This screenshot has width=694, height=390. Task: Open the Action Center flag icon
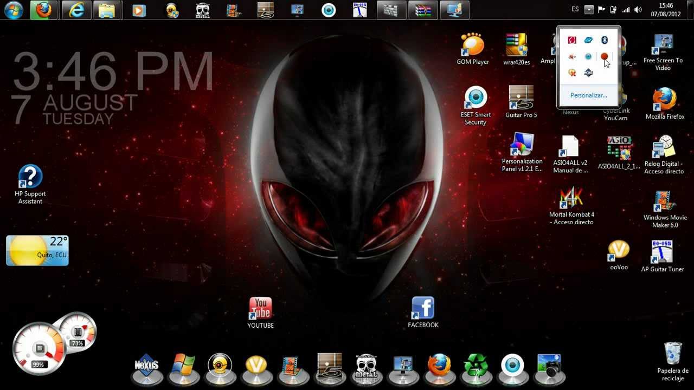(x=601, y=10)
